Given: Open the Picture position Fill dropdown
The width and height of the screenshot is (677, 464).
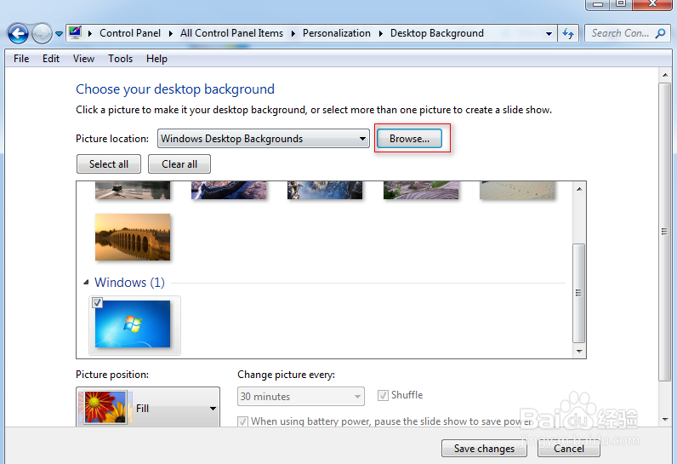Looking at the screenshot, I should tap(148, 408).
